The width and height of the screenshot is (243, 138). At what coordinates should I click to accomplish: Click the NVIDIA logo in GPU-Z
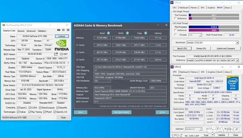[x=62, y=45]
